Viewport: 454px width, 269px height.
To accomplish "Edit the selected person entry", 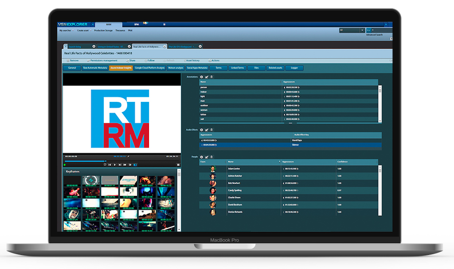I will pyautogui.click(x=207, y=157).
